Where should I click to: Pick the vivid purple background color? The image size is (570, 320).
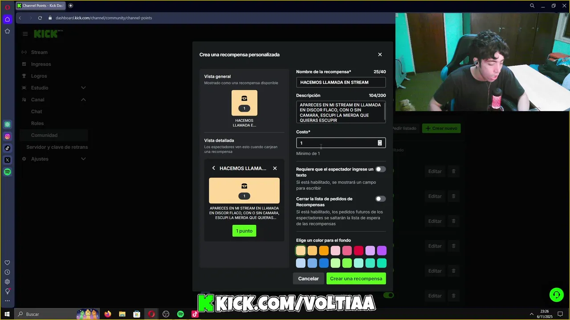pos(382,251)
